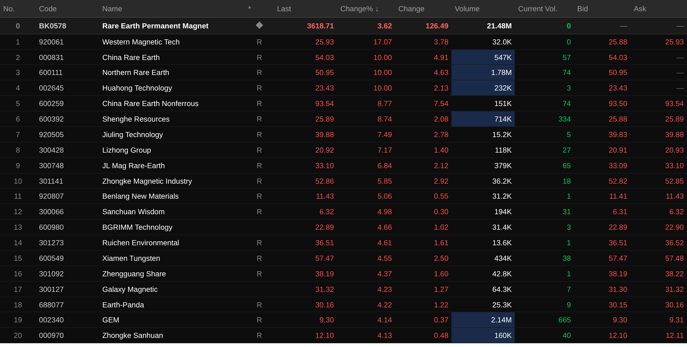Click the R marker beside Xiamen Tungsten

point(259,258)
